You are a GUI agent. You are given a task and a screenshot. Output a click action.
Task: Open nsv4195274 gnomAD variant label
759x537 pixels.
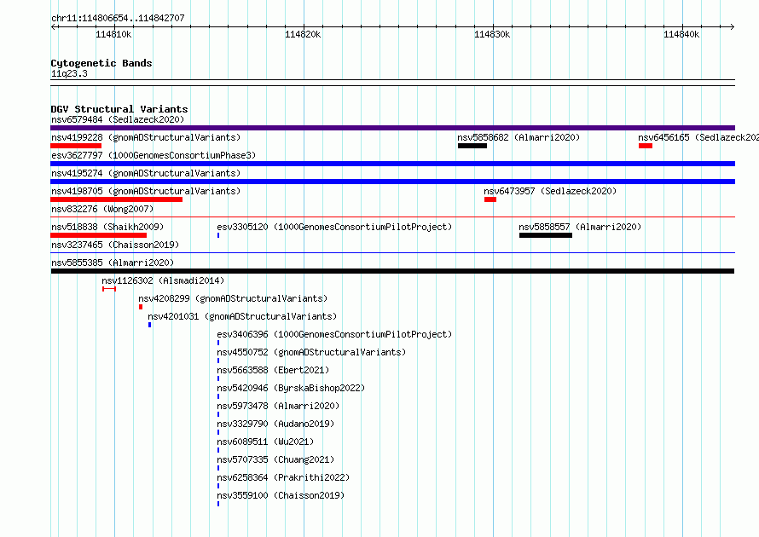pos(146,173)
